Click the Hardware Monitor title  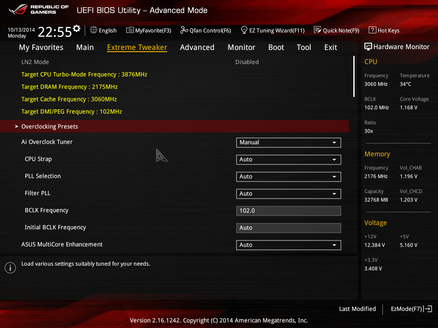pyautogui.click(x=401, y=47)
